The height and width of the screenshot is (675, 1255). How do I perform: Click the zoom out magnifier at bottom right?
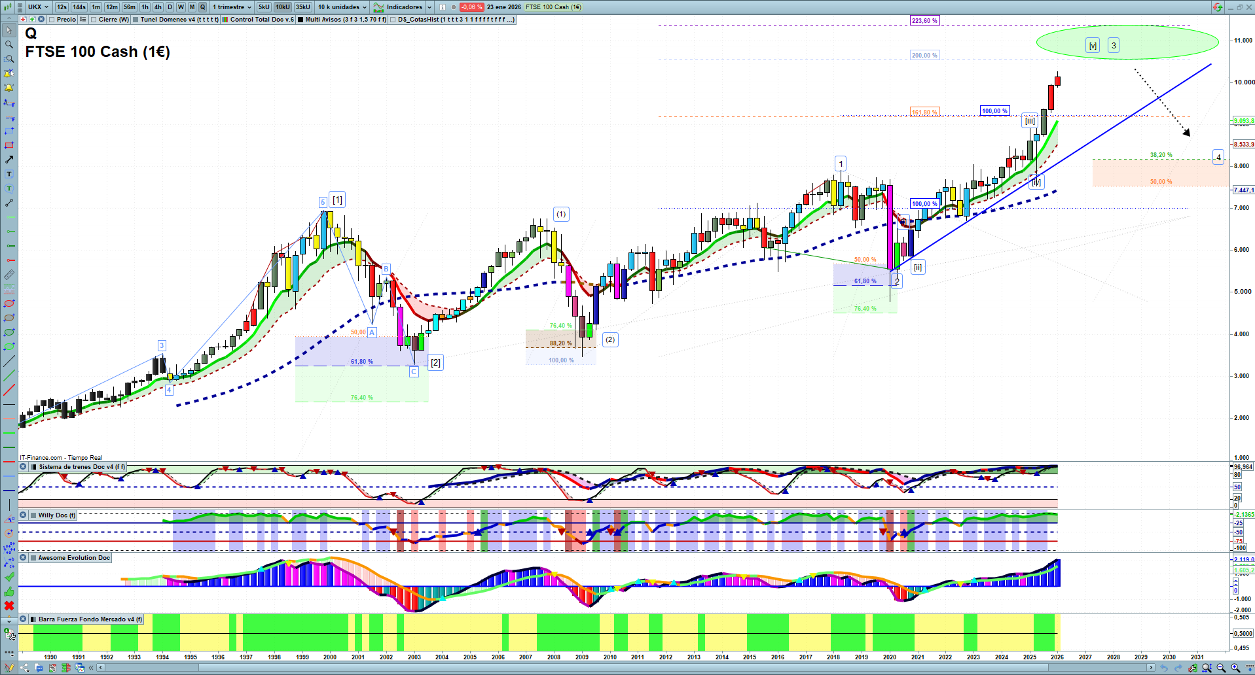point(1221,668)
